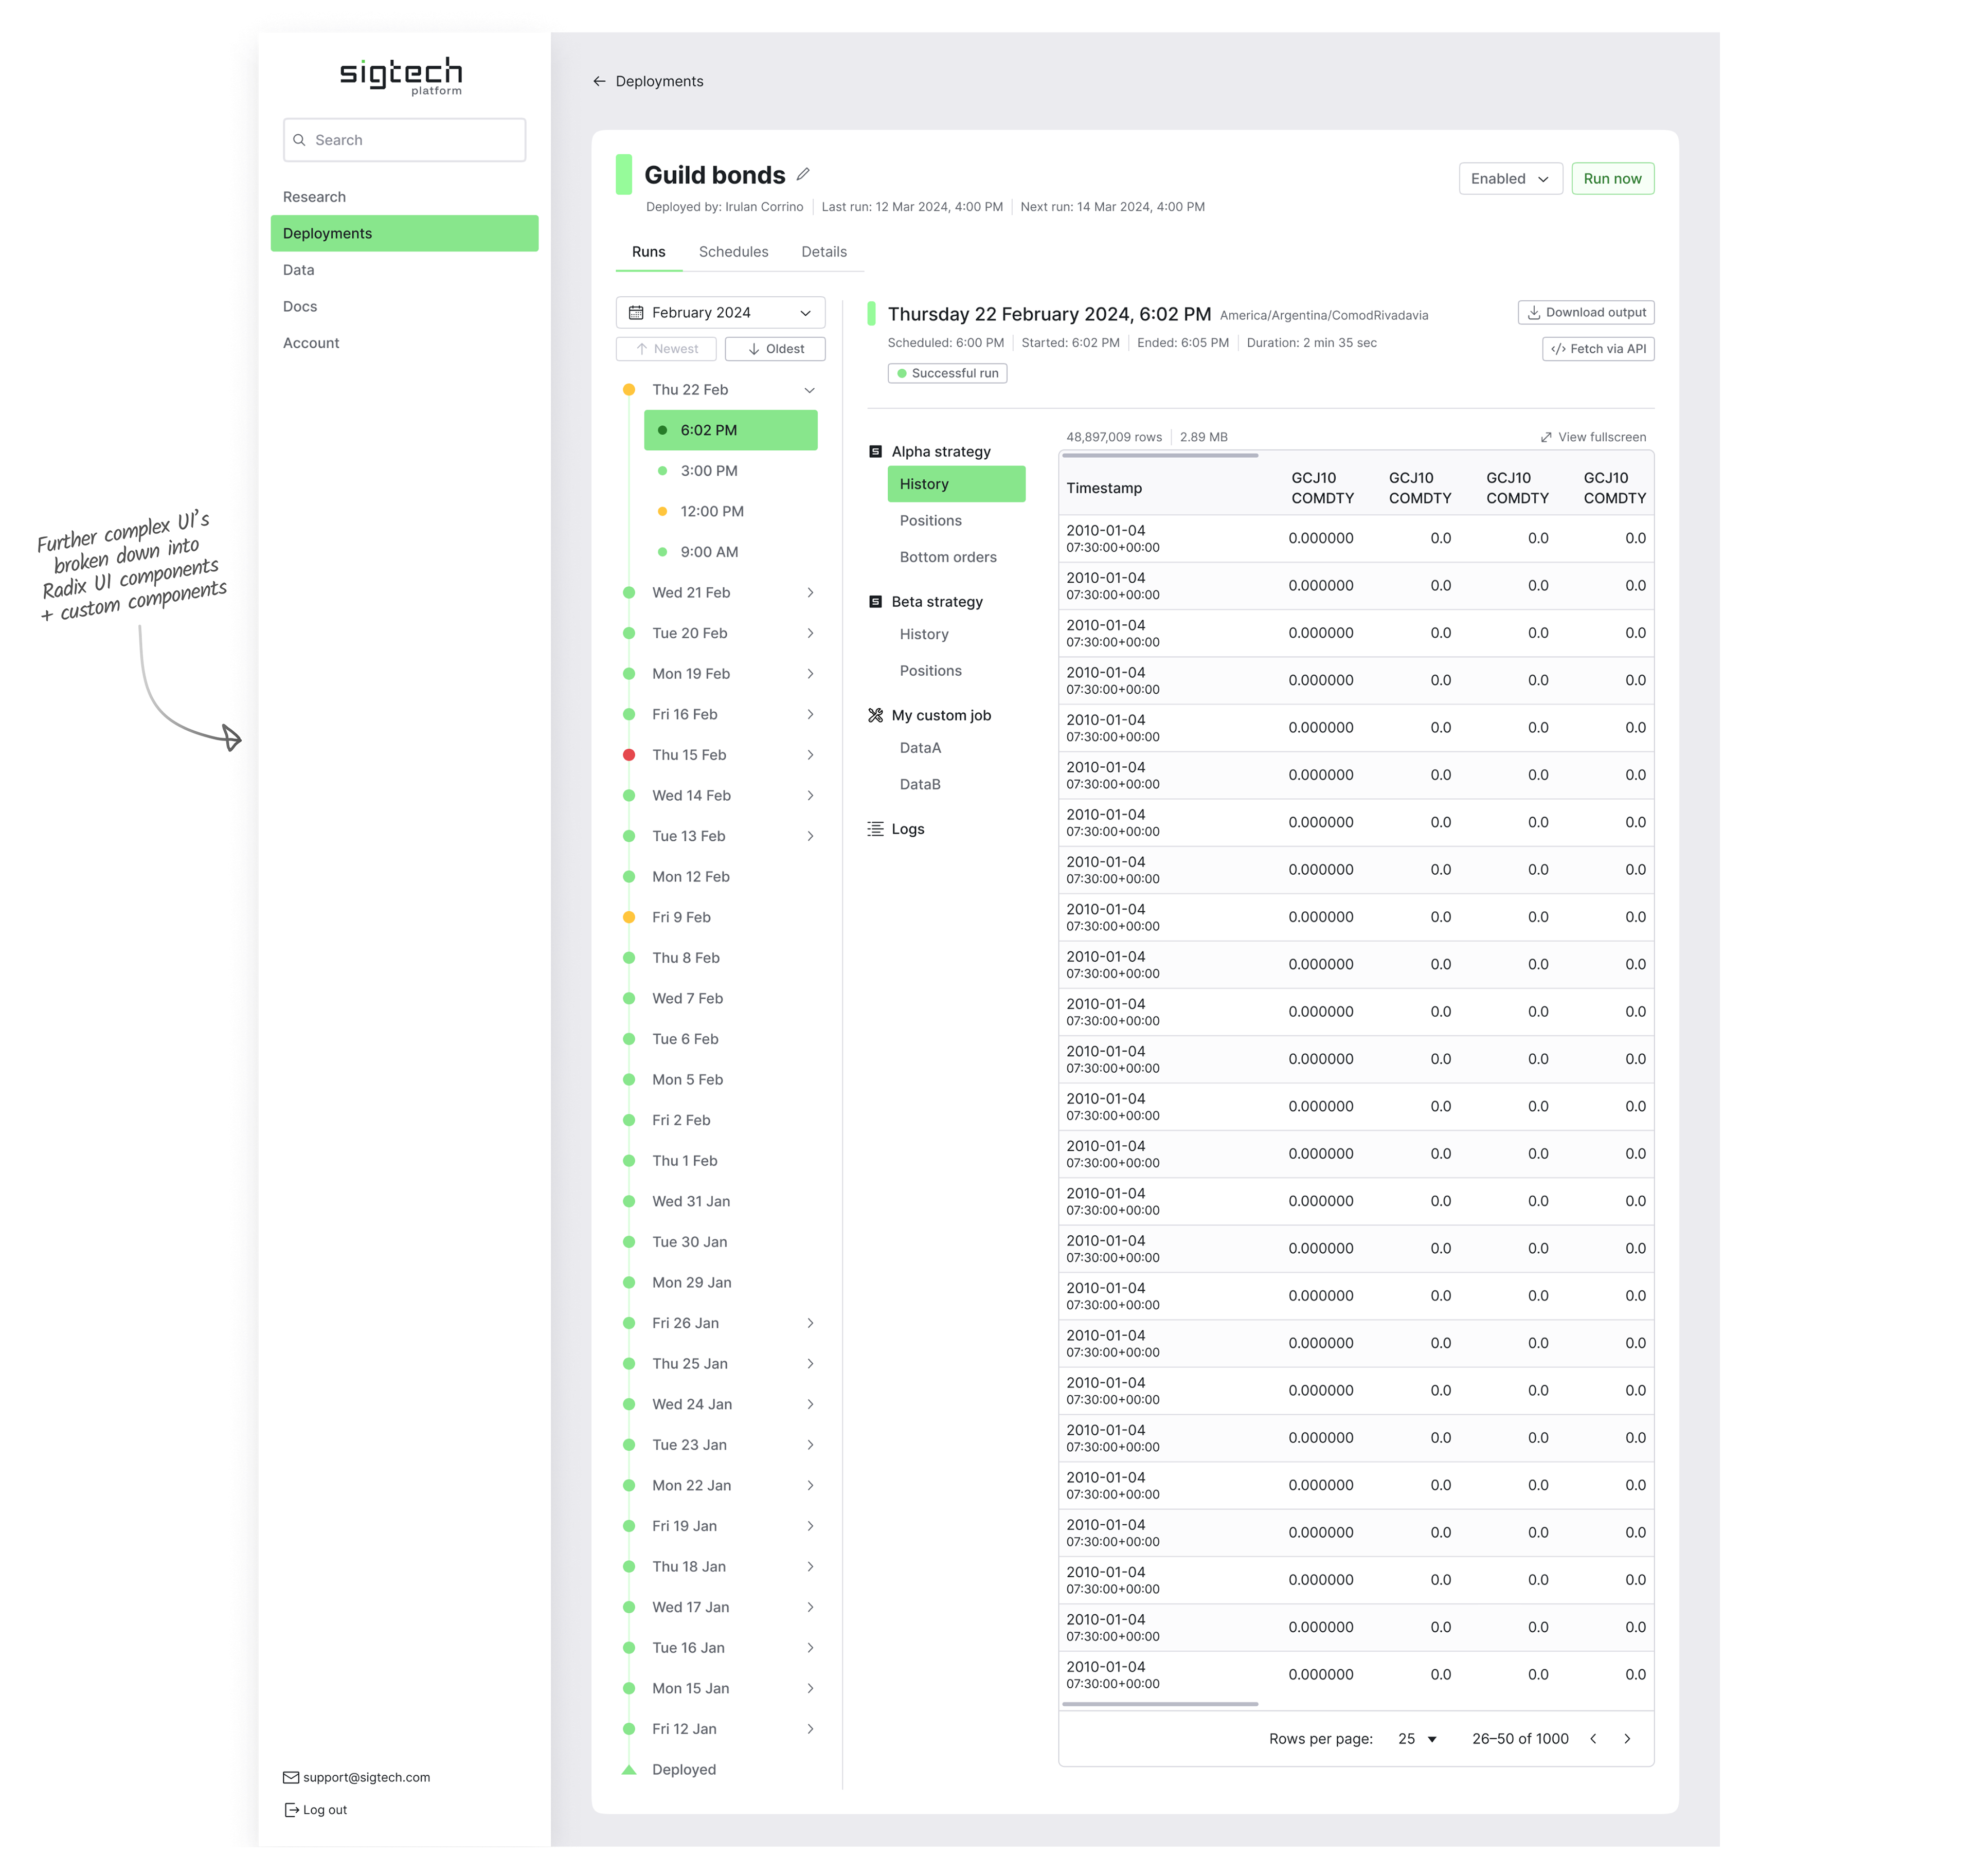Click the previous page arrow in pagination

click(x=1593, y=1739)
